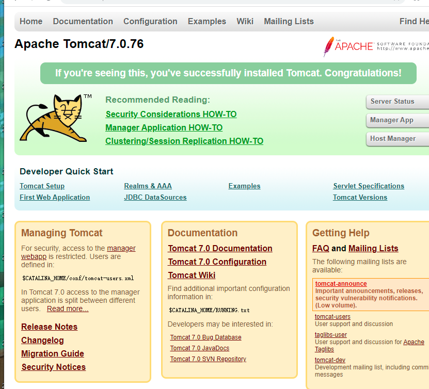The width and height of the screenshot is (429, 389).
Task: Open Mailing Lists link in Getting Help
Action: coord(373,249)
